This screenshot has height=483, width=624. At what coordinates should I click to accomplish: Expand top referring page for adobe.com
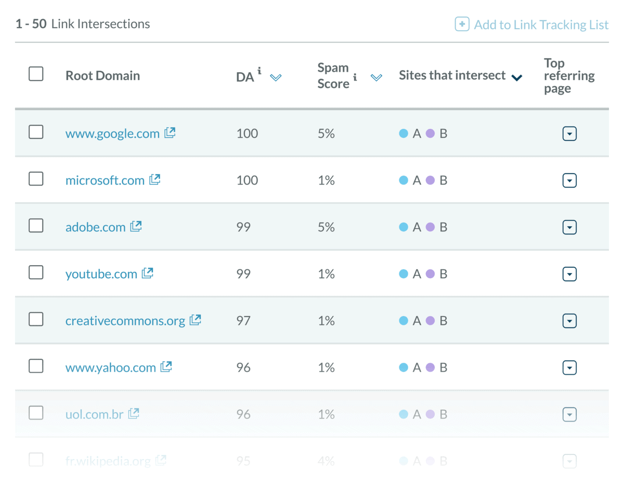click(570, 228)
